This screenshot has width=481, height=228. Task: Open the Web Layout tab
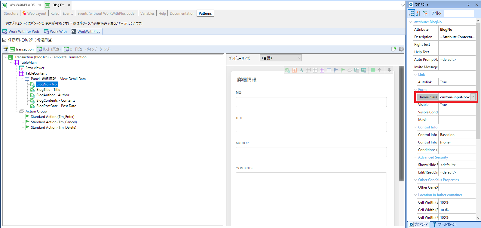click(x=35, y=13)
